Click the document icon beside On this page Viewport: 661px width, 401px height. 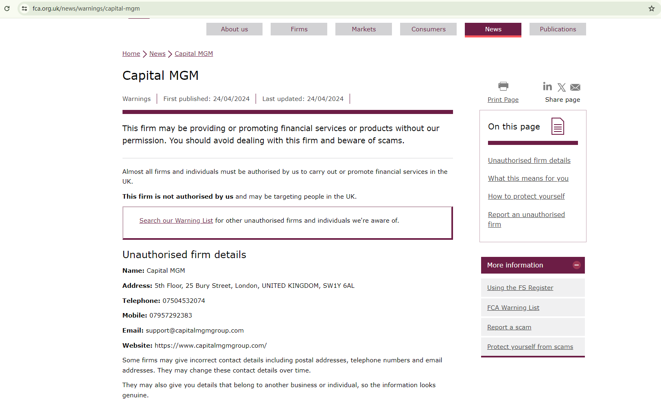(558, 126)
